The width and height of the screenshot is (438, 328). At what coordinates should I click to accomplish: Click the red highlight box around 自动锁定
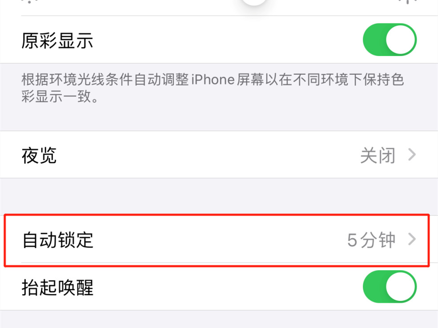click(217, 240)
